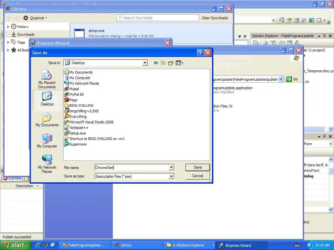Expand the Tags tree item in Library
Image resolution: width=334 pixels, height=250 pixels.
8,42
